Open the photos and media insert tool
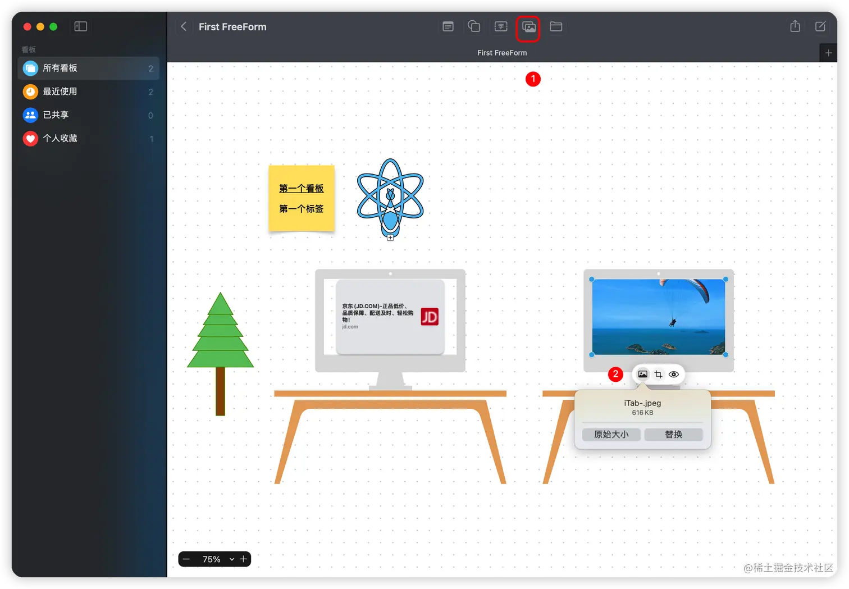The height and width of the screenshot is (589, 849). click(528, 27)
